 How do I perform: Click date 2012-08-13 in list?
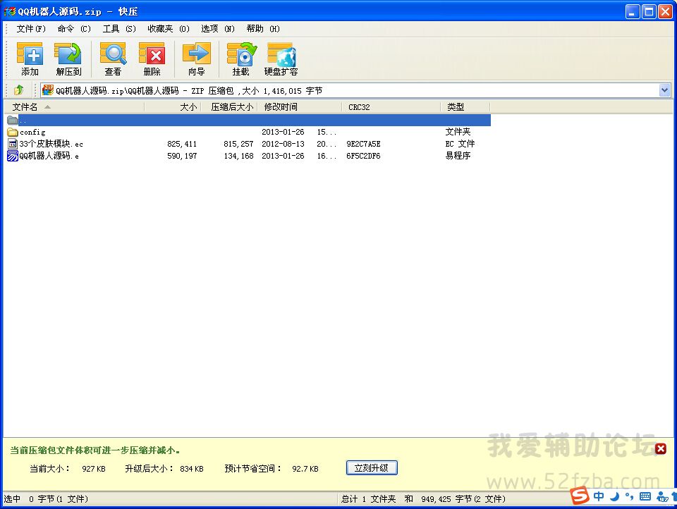283,144
